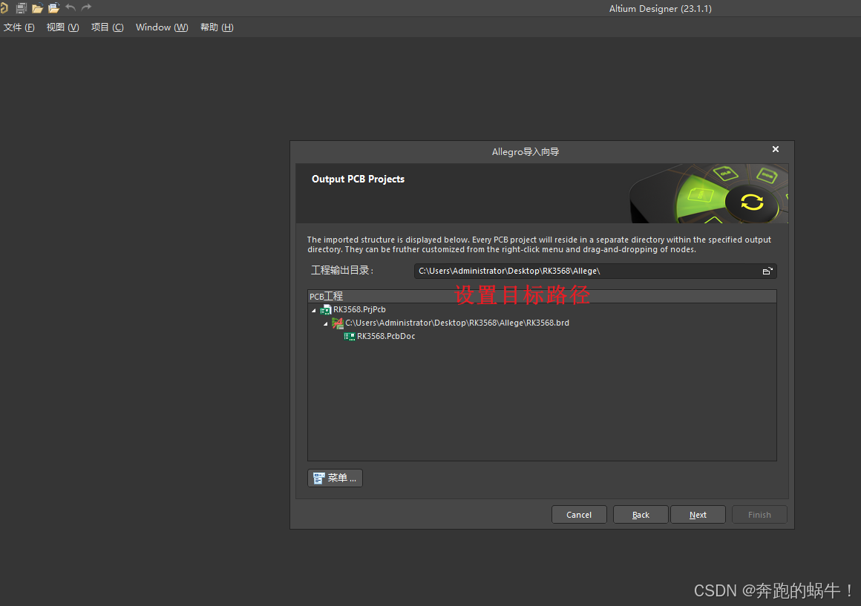Open the 帮助 (H) menu
Viewport: 861px width, 606px height.
point(217,27)
